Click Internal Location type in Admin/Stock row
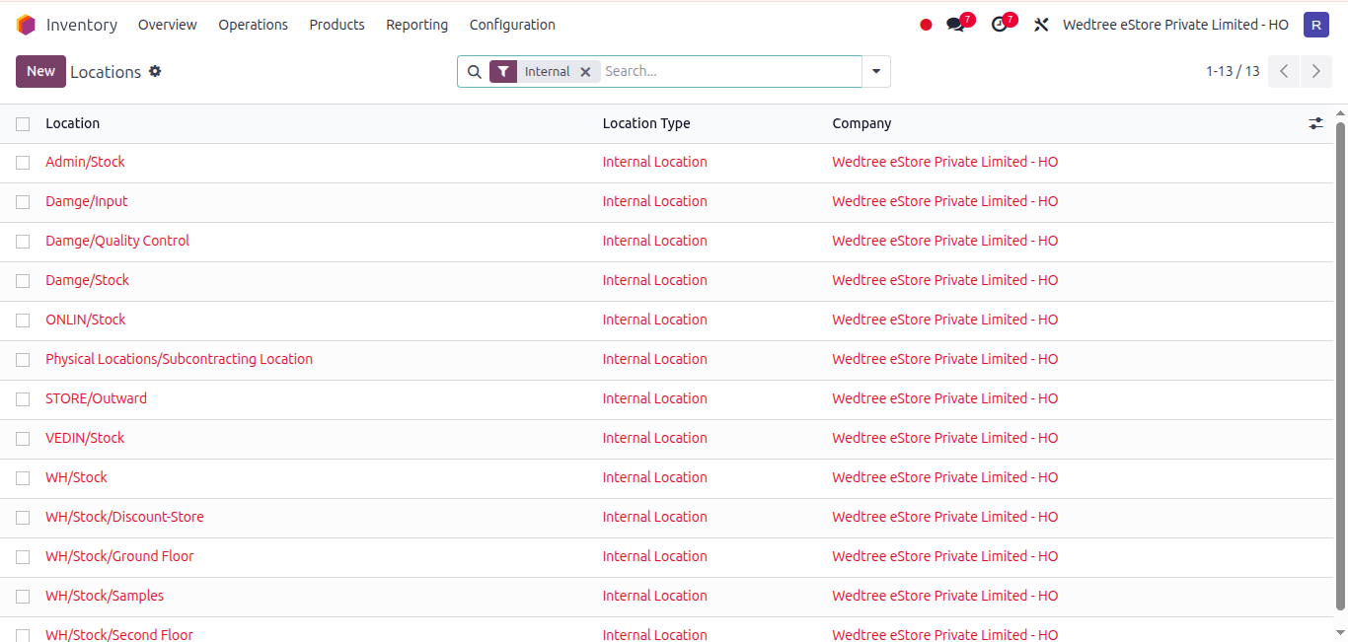This screenshot has width=1348, height=642. click(654, 162)
